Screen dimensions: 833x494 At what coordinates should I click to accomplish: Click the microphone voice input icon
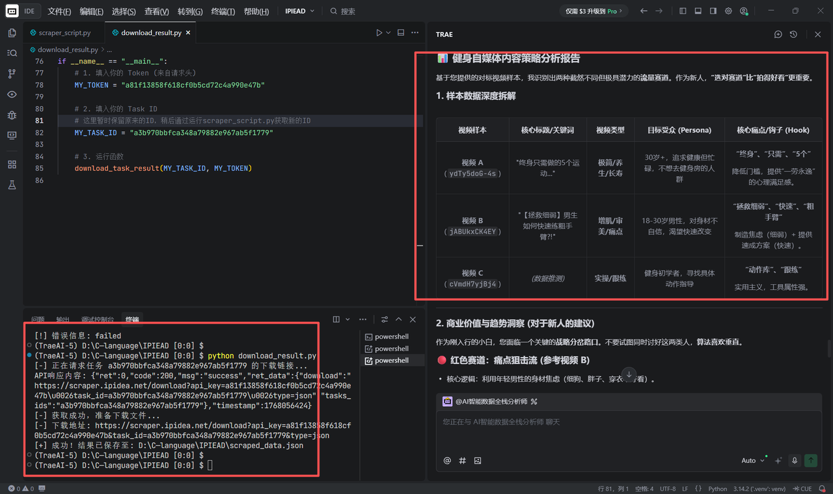pos(795,460)
